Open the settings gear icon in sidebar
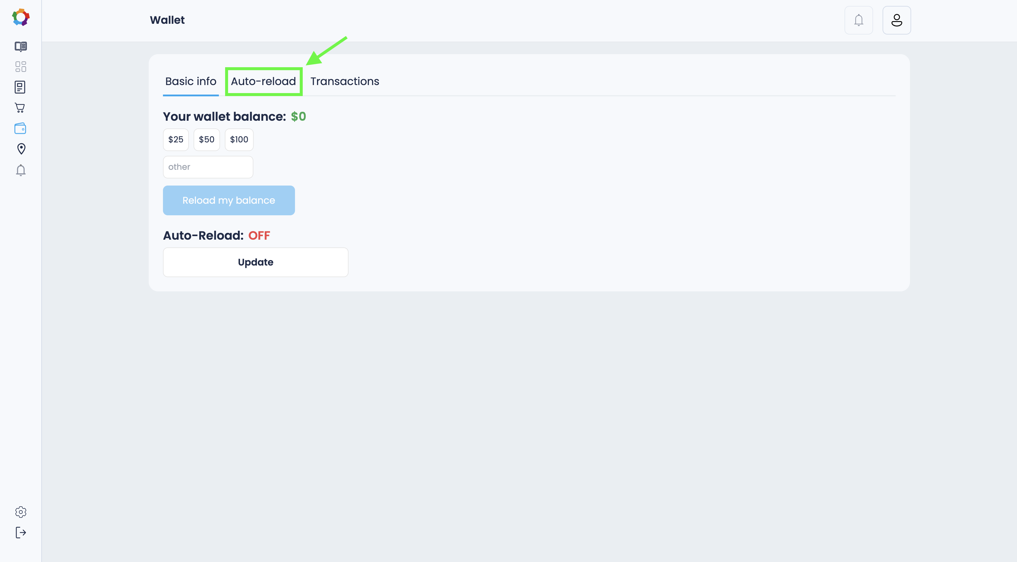Image resolution: width=1017 pixels, height=562 pixels. pyautogui.click(x=21, y=512)
